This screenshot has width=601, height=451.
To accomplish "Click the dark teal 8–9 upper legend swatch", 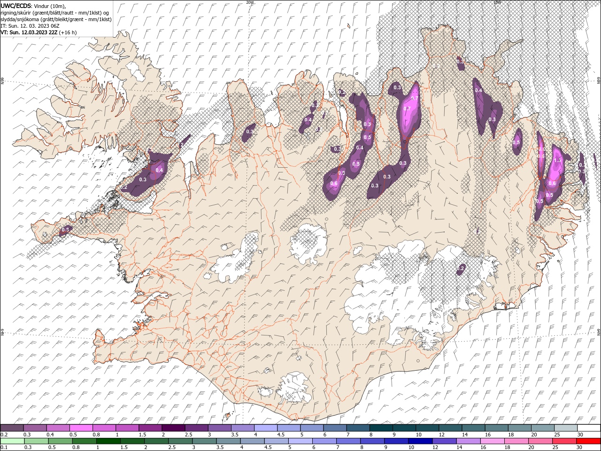I will click(x=381, y=428).
